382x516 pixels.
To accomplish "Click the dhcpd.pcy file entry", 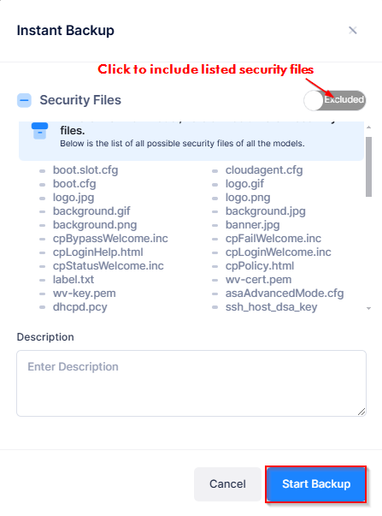I will click(79, 307).
